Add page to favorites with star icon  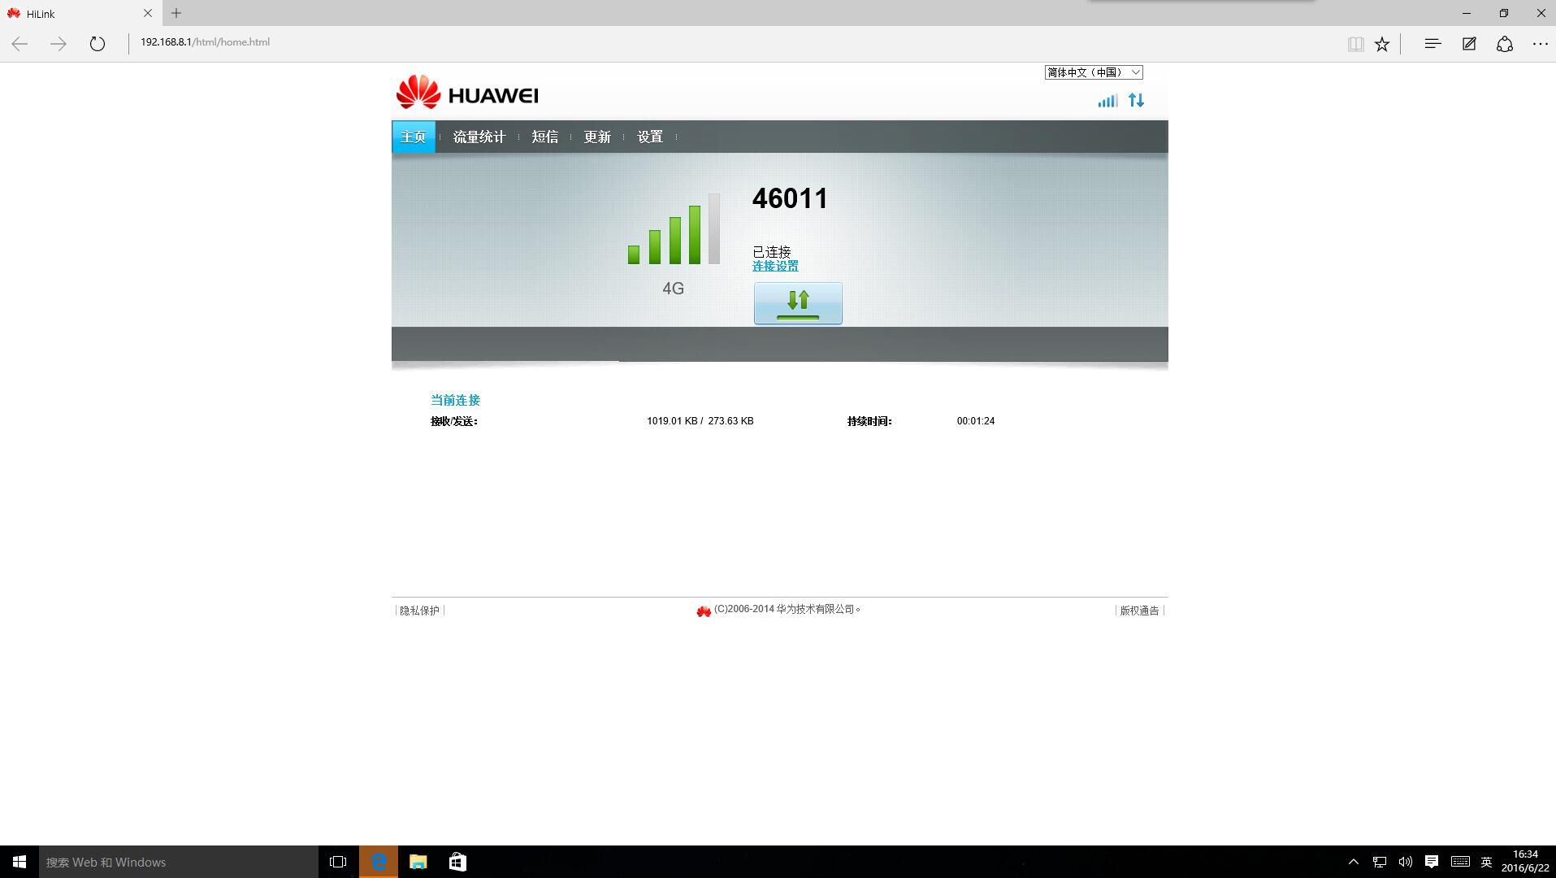[1382, 44]
